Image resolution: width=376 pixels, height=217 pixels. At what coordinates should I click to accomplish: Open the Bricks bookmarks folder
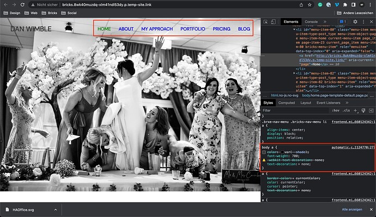click(x=50, y=13)
